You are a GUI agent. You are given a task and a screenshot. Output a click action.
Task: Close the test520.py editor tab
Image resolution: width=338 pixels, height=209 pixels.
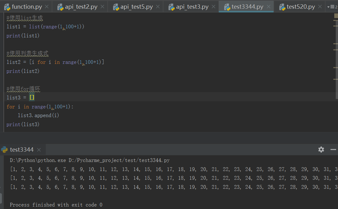point(320,6)
